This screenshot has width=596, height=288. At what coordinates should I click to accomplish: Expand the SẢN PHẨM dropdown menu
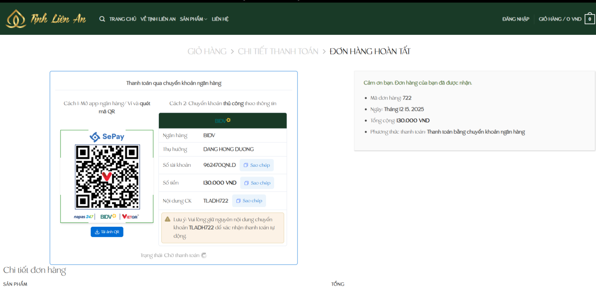pyautogui.click(x=193, y=19)
